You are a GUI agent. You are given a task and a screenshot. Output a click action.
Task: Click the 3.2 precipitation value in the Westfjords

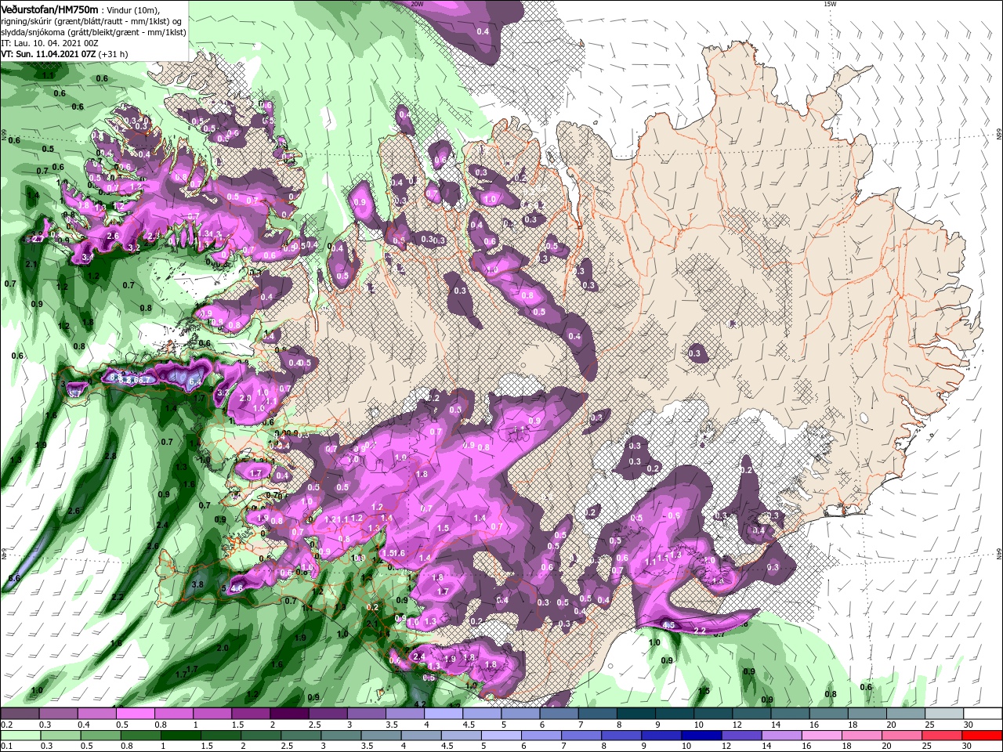point(133,248)
